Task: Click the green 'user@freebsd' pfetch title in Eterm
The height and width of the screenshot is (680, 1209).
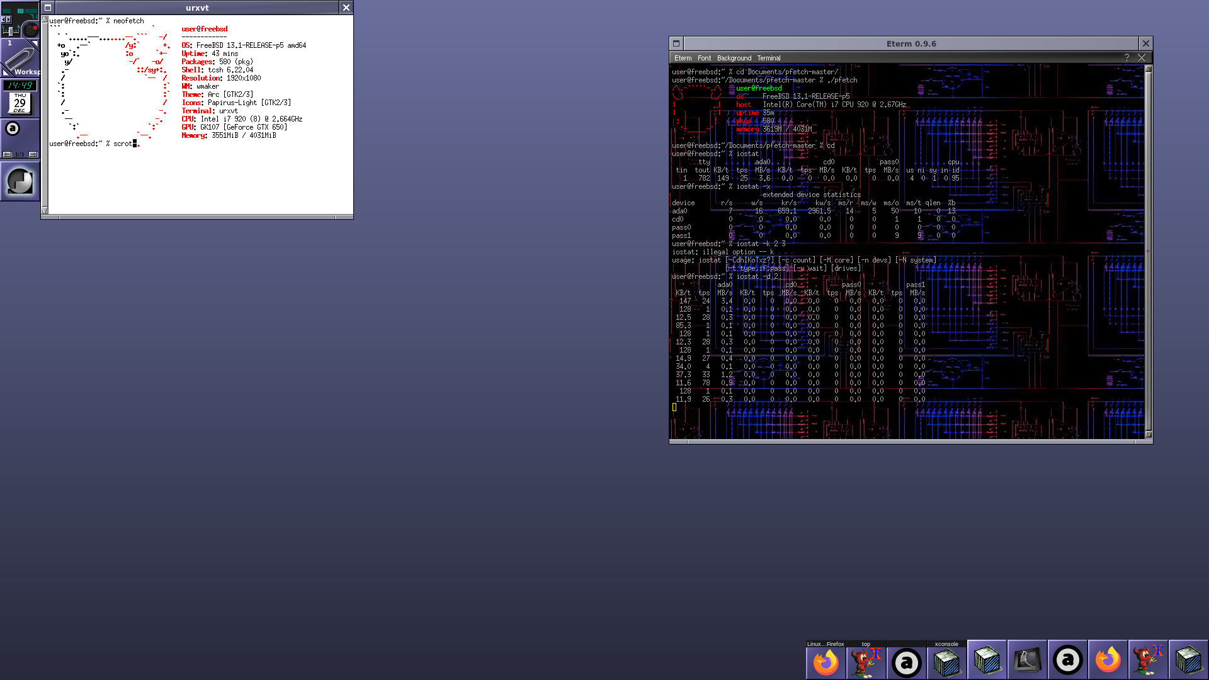Action: pyautogui.click(x=759, y=88)
